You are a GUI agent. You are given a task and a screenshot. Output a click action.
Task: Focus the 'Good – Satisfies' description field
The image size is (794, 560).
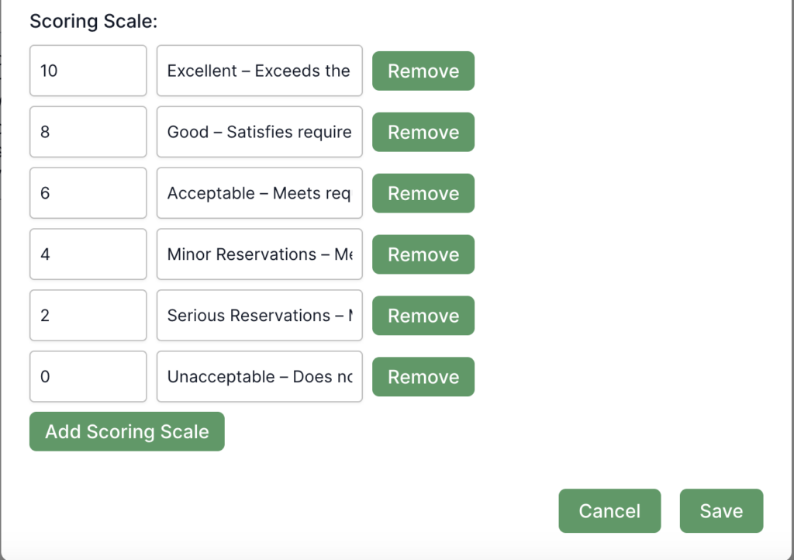tap(259, 132)
